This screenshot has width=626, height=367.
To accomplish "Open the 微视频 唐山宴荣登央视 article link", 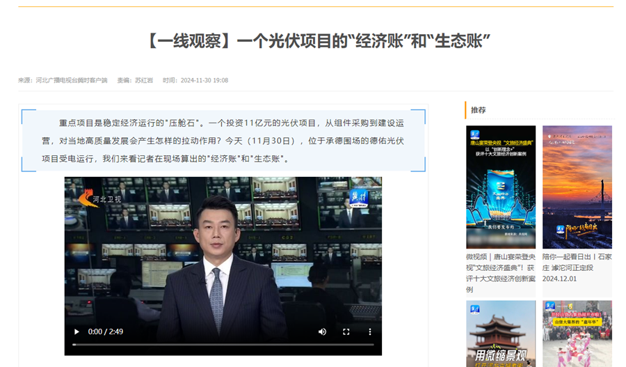I will coord(500,272).
